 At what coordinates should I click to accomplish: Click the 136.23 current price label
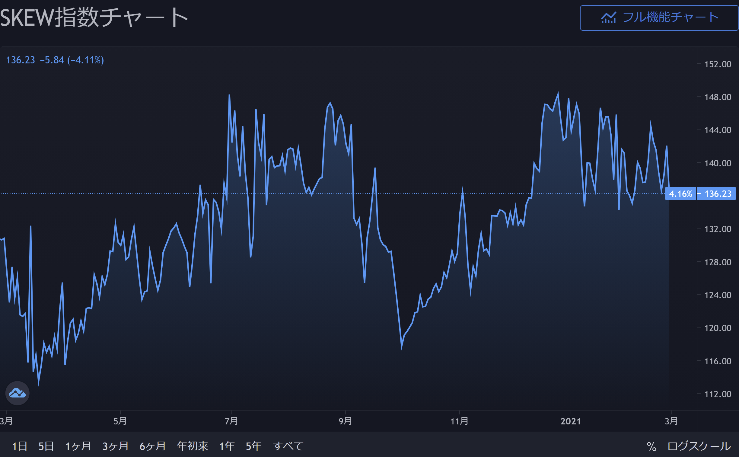coord(718,194)
